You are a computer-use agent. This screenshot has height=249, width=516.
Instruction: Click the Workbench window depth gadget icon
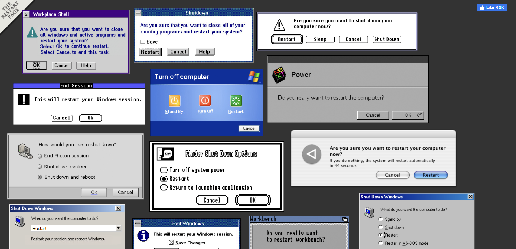345,219
